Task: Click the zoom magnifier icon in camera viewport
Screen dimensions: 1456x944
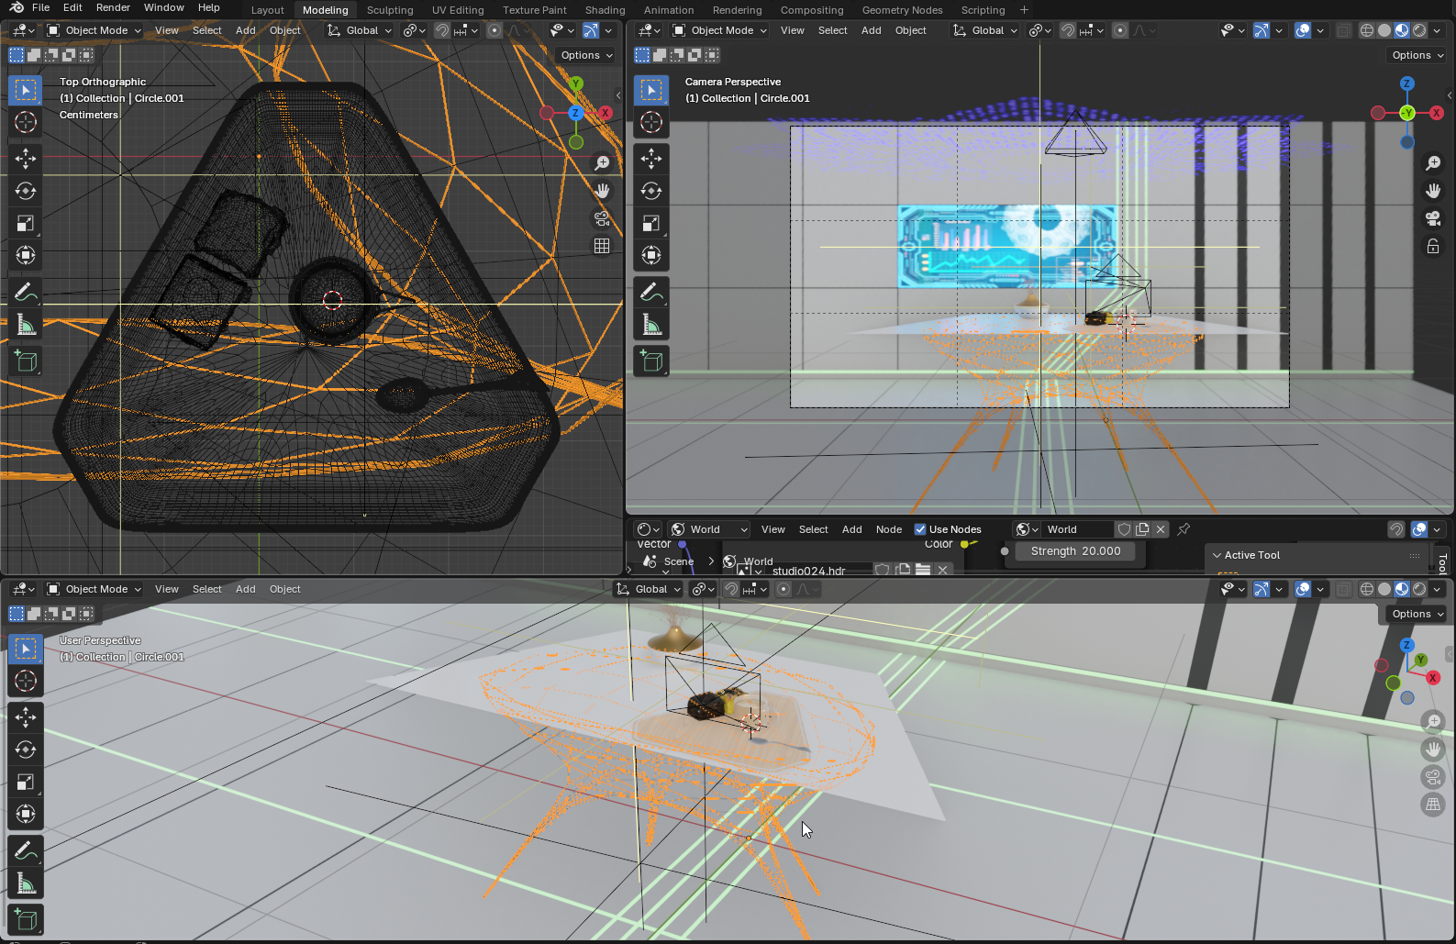Action: [x=1433, y=163]
